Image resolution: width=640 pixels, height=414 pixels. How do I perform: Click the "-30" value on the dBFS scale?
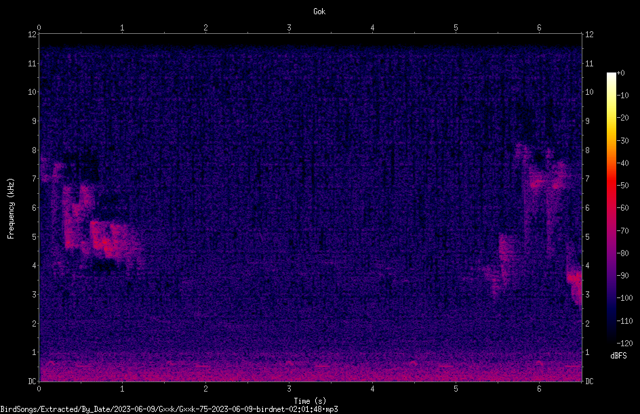pyautogui.click(x=622, y=141)
